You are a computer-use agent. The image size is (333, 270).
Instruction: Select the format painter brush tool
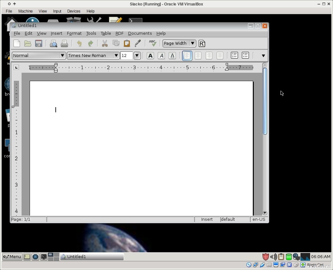[138, 43]
